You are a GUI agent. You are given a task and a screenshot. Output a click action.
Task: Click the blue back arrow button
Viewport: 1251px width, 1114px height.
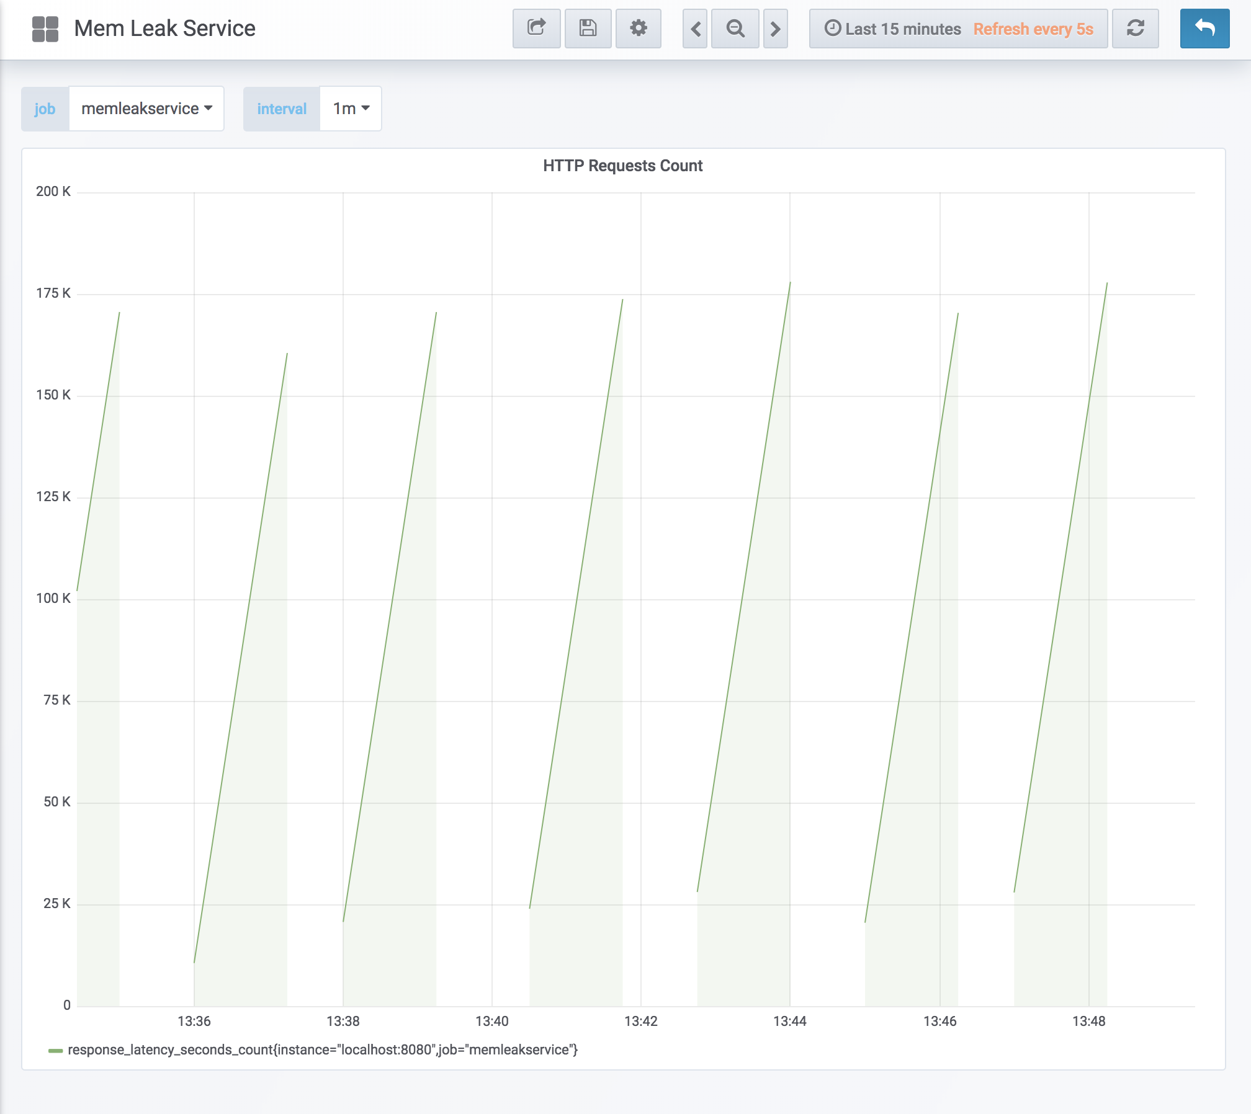tap(1204, 29)
